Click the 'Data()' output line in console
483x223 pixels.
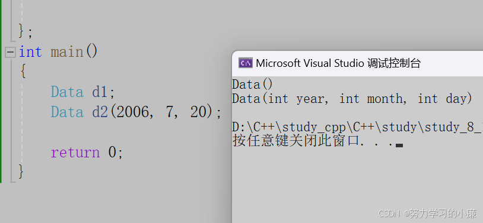point(253,85)
